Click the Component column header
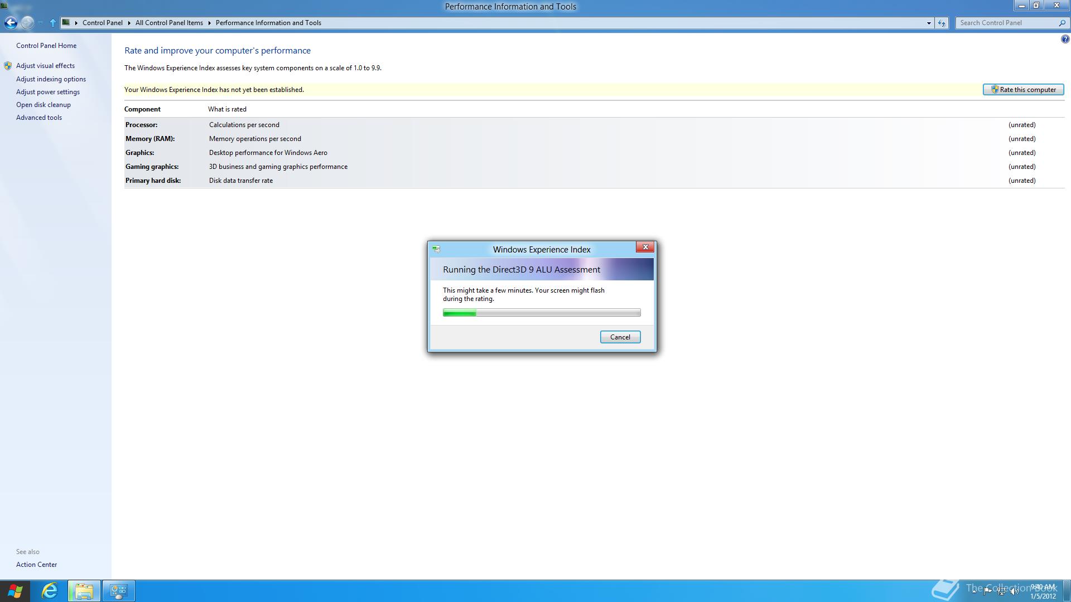The image size is (1071, 602). [142, 109]
